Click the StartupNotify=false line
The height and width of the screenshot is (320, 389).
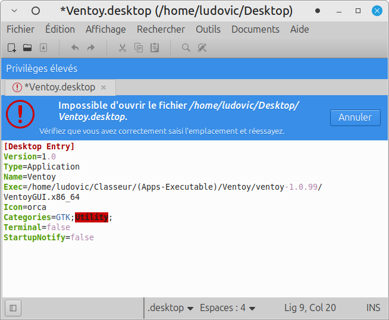[49, 237]
